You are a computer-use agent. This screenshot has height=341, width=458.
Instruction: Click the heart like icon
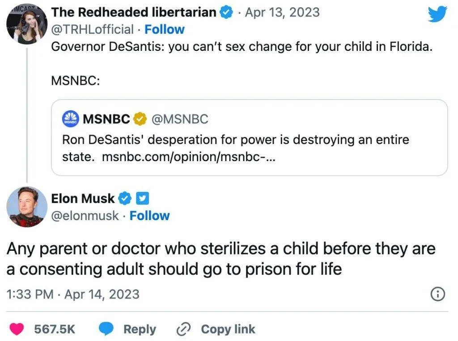[18, 329]
